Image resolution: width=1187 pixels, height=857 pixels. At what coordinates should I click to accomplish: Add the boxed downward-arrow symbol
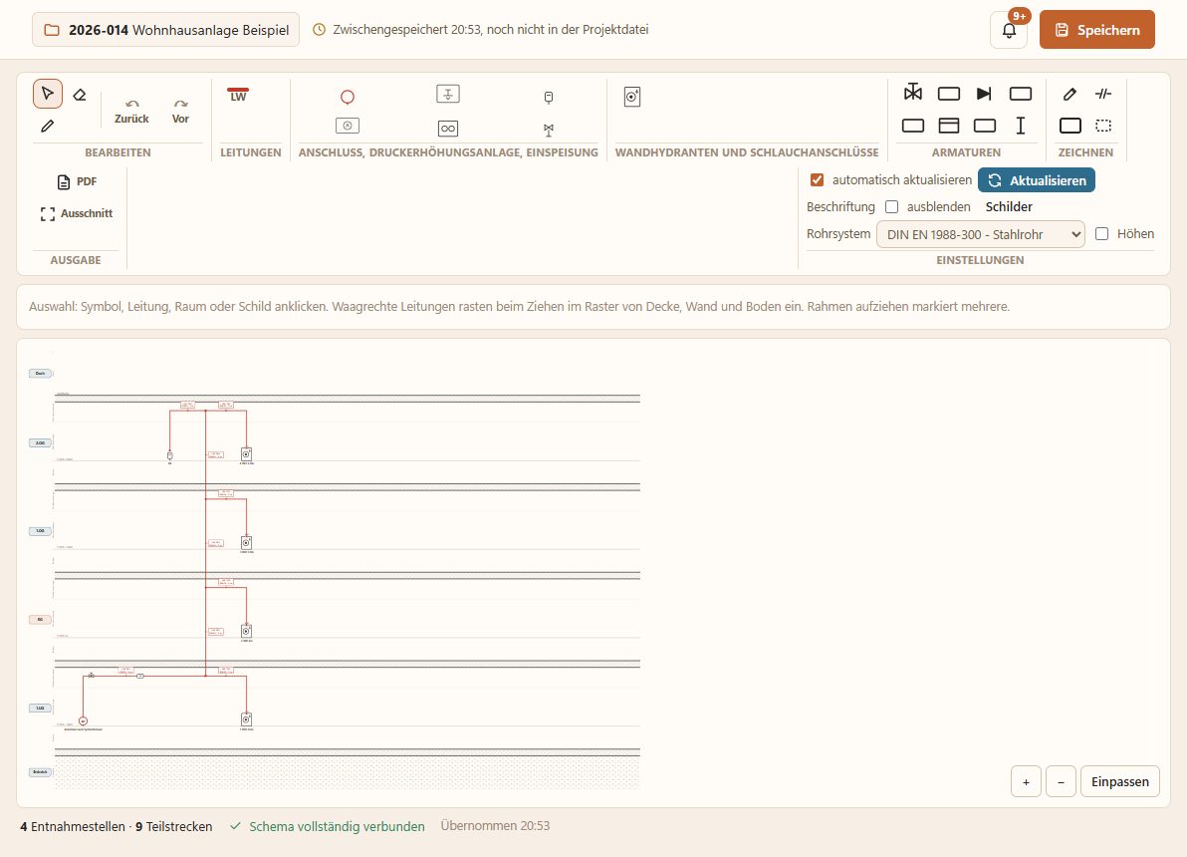click(448, 94)
